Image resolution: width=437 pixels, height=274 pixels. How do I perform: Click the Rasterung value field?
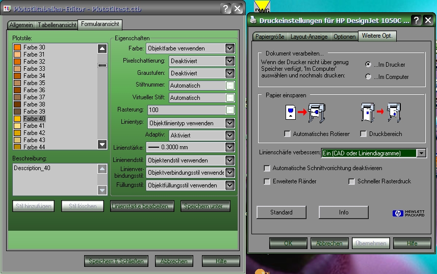187,110
